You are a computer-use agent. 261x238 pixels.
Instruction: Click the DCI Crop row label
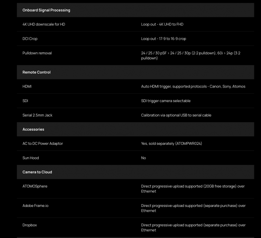(x=30, y=38)
